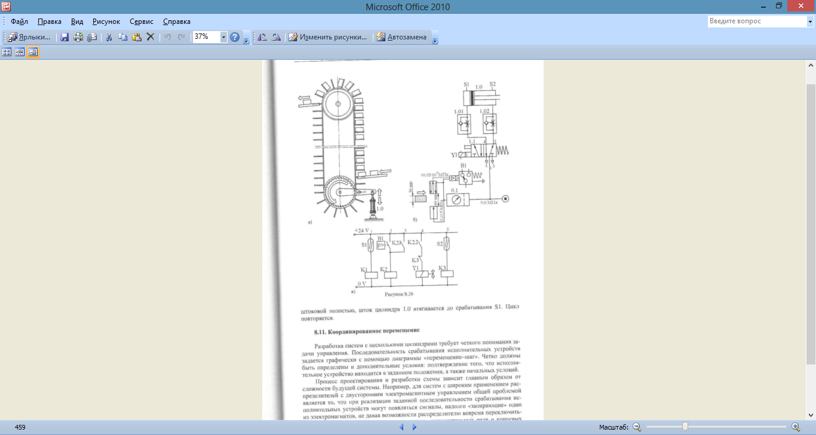Click the scanned document page image
The image size is (816, 435).
[x=403, y=240]
